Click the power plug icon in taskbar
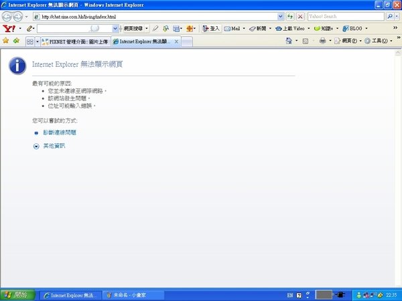 click(340, 295)
